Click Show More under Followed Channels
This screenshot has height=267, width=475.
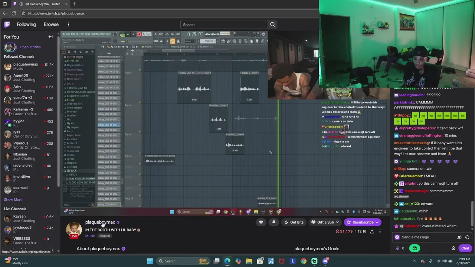pos(13,200)
